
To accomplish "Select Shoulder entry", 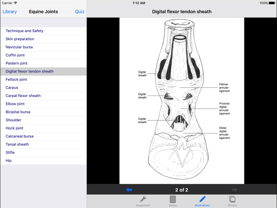I will tap(44, 120).
